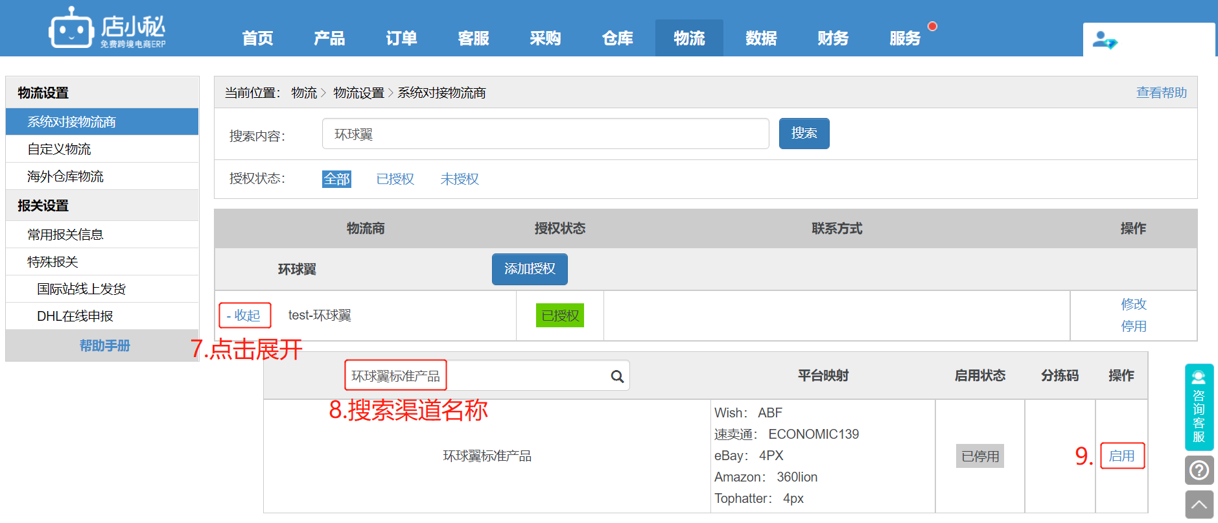Image resolution: width=1218 pixels, height=523 pixels.
Task: Open the 产品 menu
Action: (329, 38)
